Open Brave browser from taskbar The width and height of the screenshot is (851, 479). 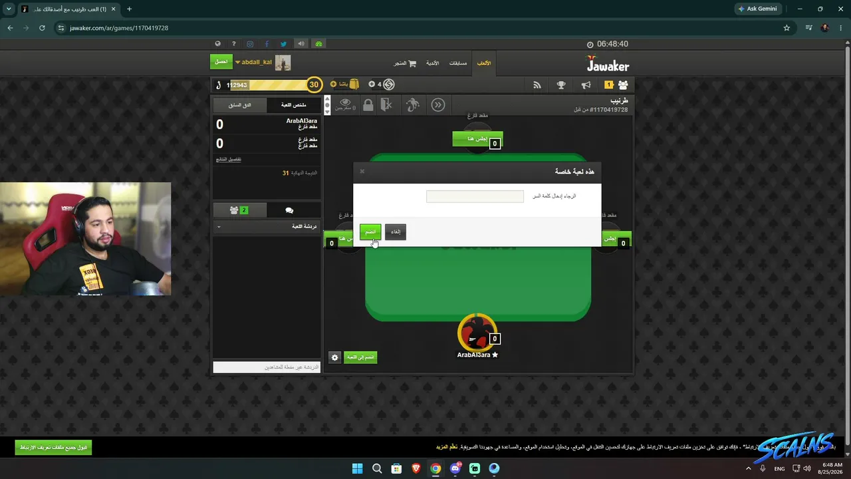click(x=416, y=468)
